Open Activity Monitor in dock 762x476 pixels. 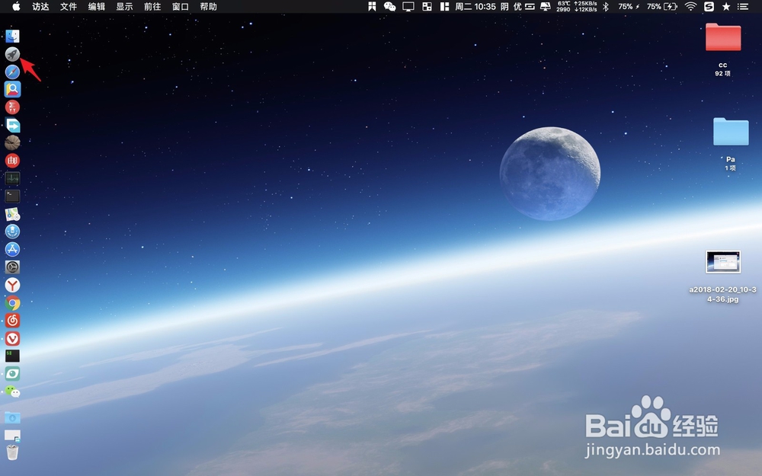pos(12,178)
